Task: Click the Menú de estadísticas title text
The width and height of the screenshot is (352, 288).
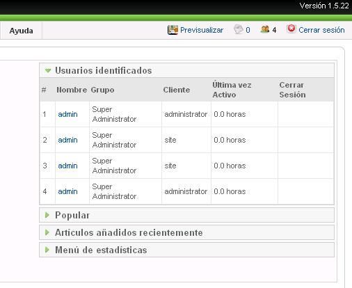Action: click(x=101, y=250)
